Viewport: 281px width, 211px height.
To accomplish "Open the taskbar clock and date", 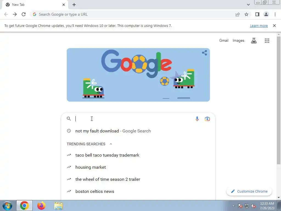I will click(267, 206).
